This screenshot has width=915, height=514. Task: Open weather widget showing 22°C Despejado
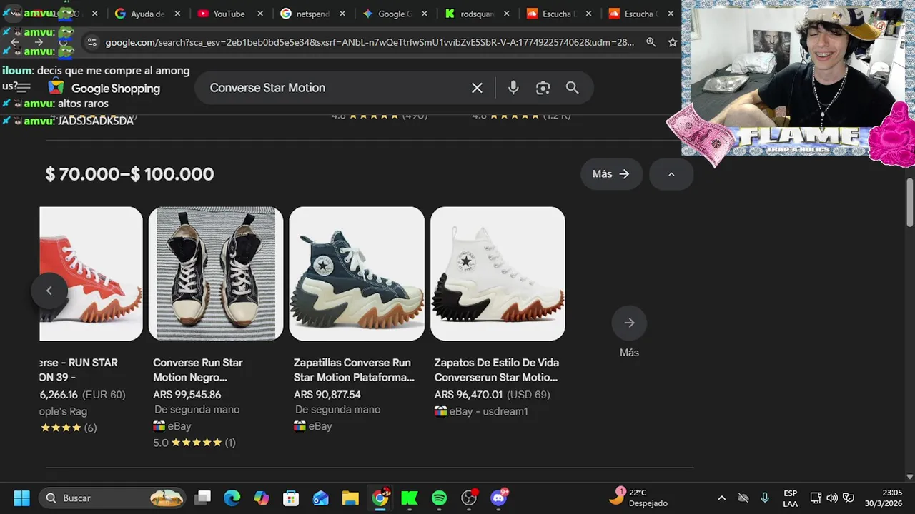(x=638, y=498)
